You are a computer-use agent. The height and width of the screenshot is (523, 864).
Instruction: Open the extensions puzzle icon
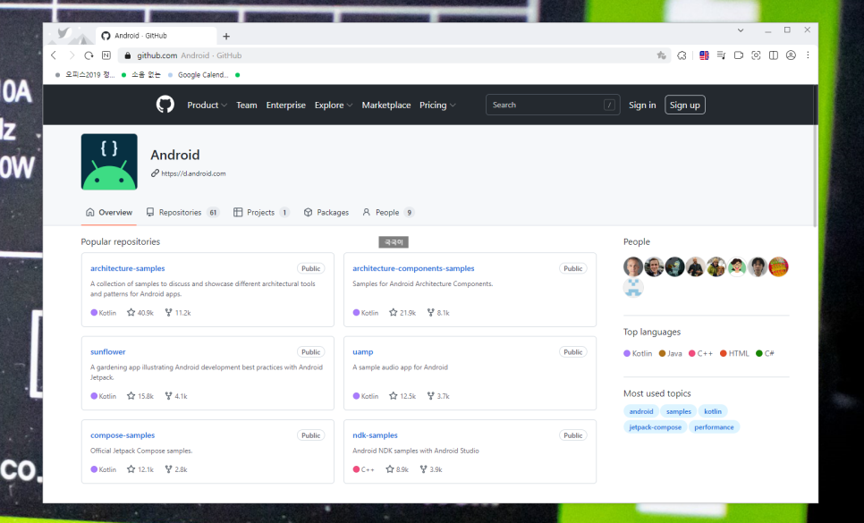[x=682, y=55]
